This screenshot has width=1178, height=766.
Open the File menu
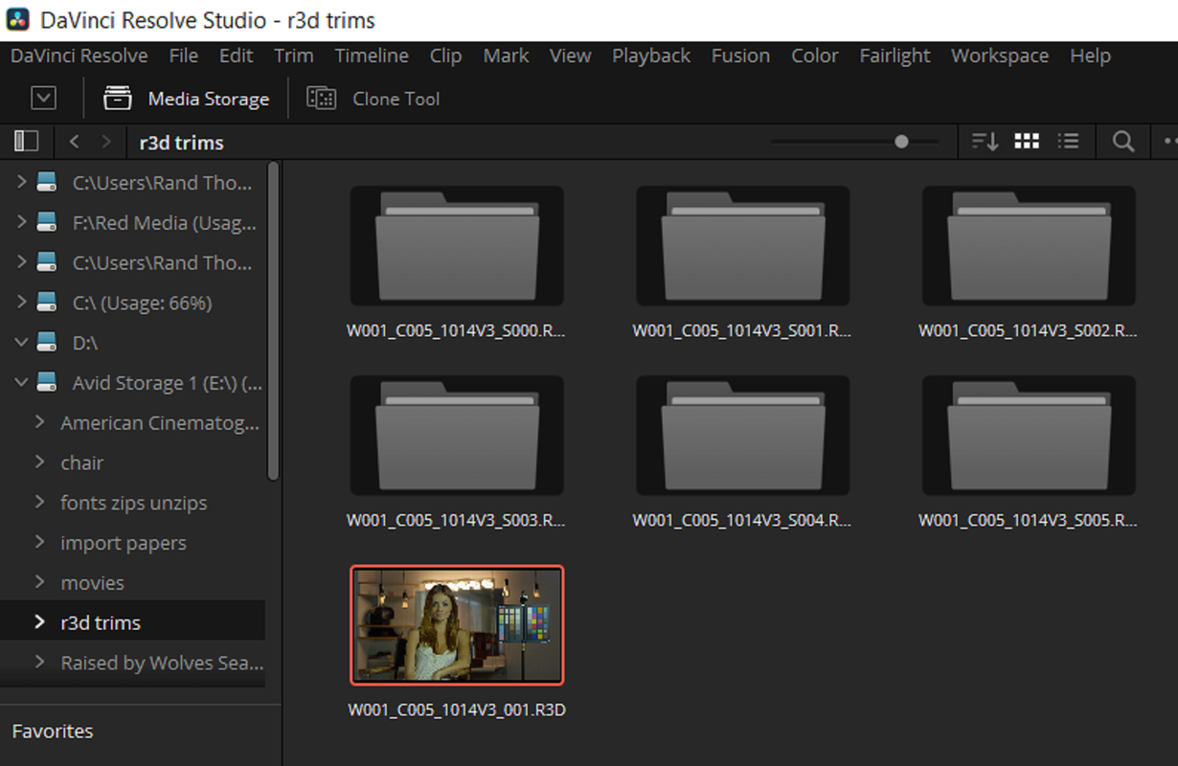183,56
